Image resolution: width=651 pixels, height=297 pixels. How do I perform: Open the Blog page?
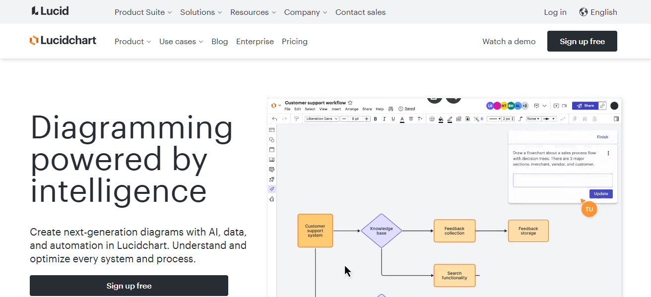220,42
